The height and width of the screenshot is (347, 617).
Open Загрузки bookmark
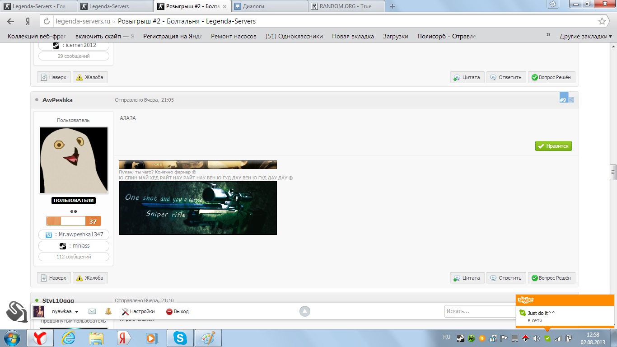396,36
